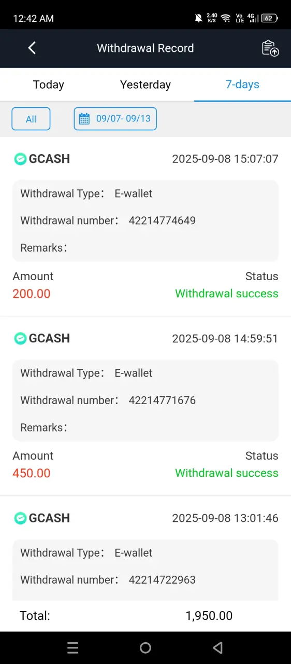Image resolution: width=291 pixels, height=664 pixels.
Task: Open the All filter selector
Action: click(31, 119)
